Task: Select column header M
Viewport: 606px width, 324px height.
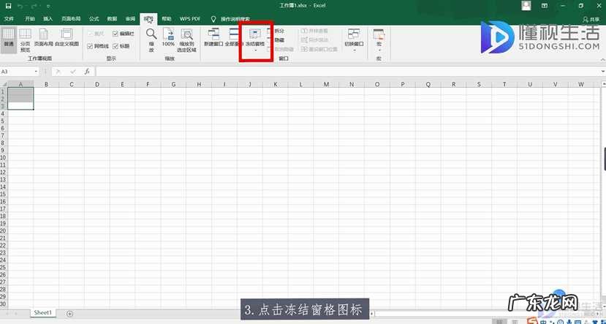Action: point(326,84)
